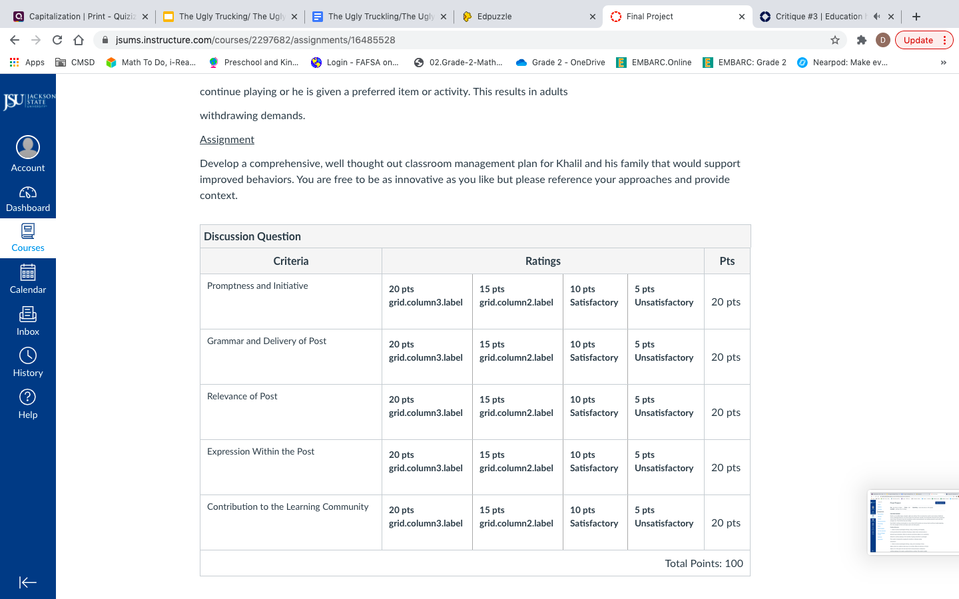This screenshot has width=959, height=599.
Task: Click the Jackson State University logo
Action: 29,101
